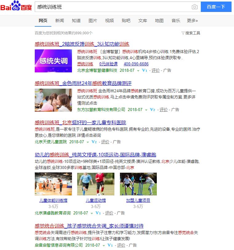Click result count text 约899,000个
Viewport: 234px width, 250px height.
[x=82, y=33]
